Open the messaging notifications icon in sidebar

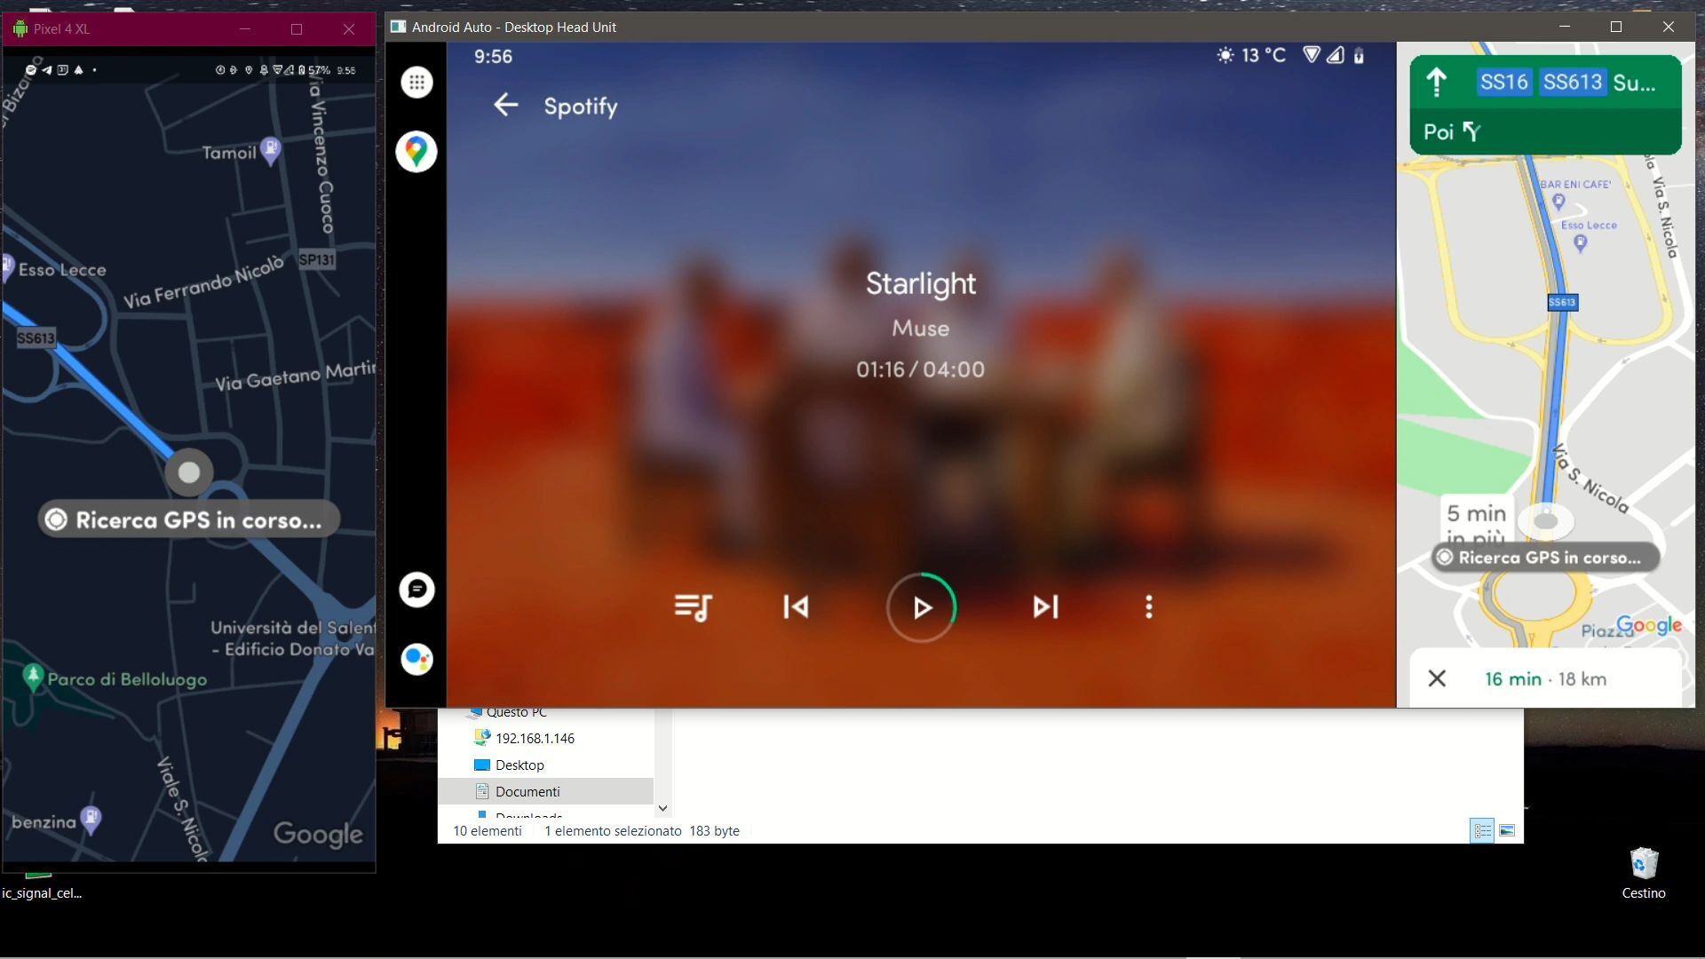pos(416,589)
